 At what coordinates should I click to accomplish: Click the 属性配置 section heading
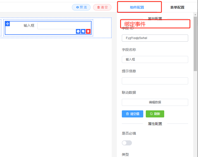155,124
